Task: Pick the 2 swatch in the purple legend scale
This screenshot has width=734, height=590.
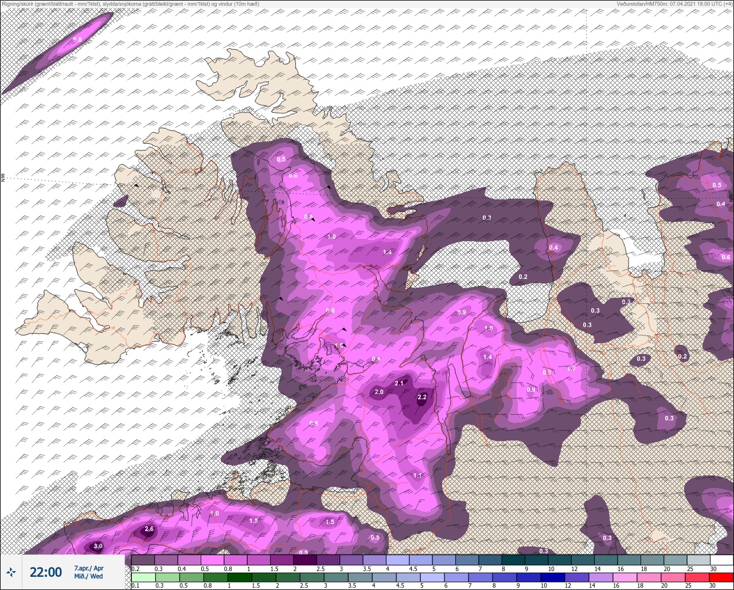Action: 305,560
